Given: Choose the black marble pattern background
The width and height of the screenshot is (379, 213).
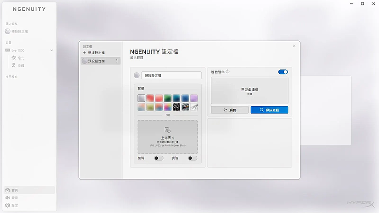Looking at the screenshot, I should (x=176, y=107).
